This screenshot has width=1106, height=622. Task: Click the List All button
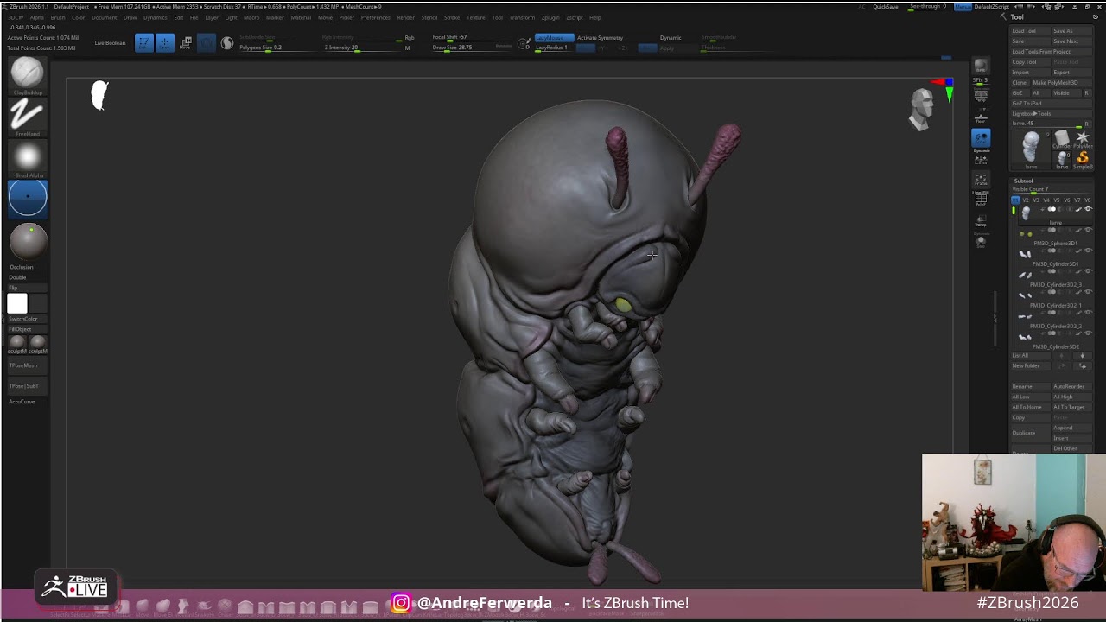coord(1030,356)
